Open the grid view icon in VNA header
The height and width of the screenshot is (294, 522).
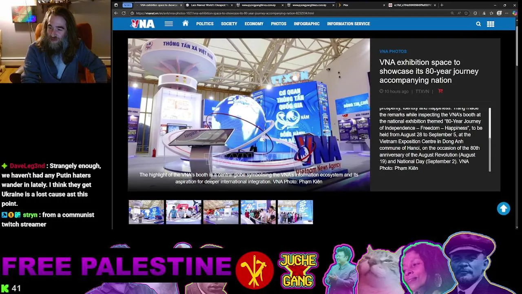pyautogui.click(x=491, y=24)
